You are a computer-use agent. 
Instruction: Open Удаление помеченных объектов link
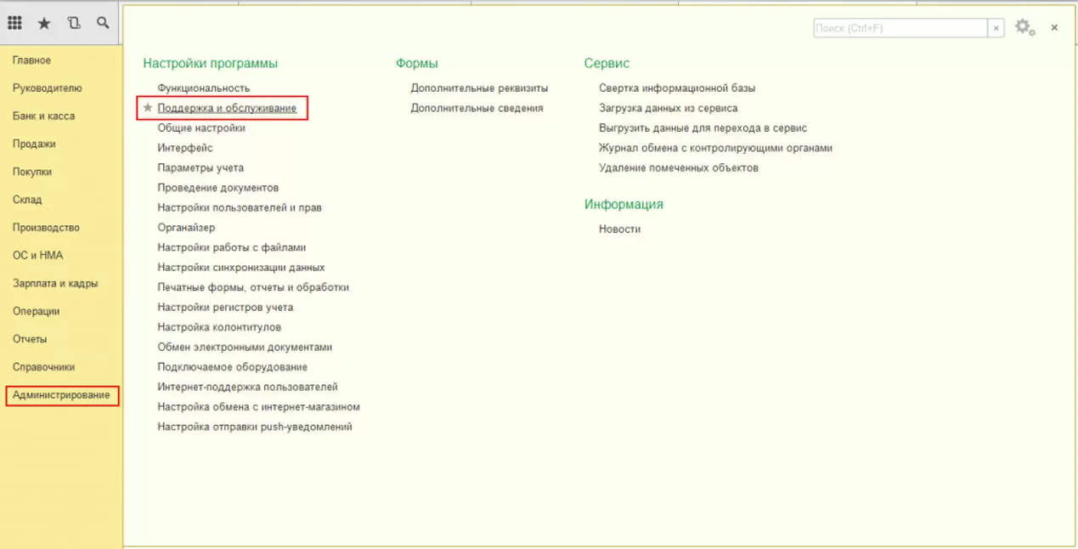[x=679, y=168]
